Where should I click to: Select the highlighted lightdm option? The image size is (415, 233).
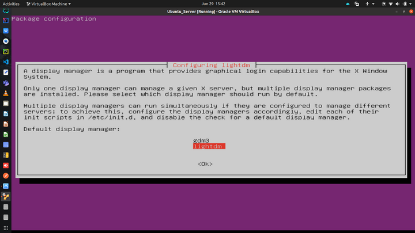(209, 146)
